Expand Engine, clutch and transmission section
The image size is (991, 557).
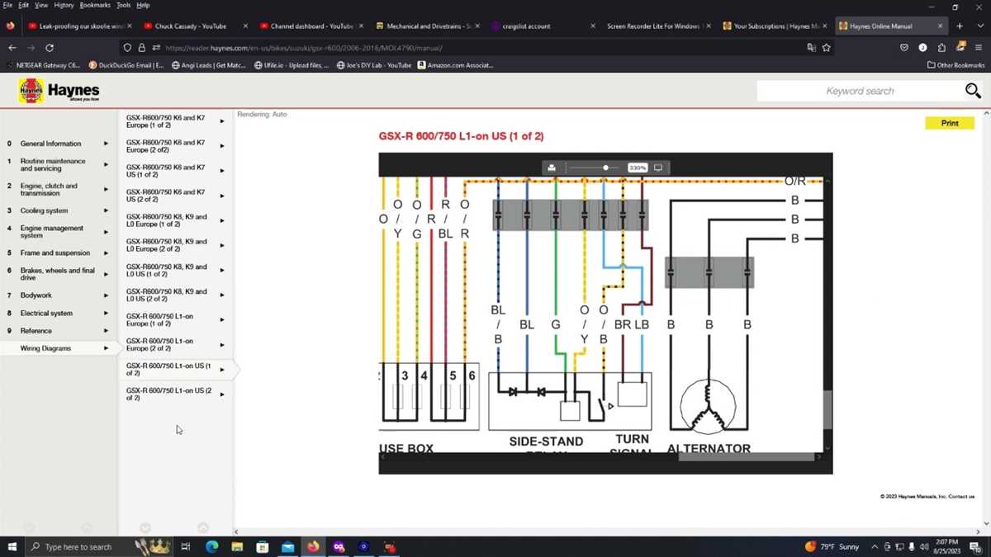[58, 190]
